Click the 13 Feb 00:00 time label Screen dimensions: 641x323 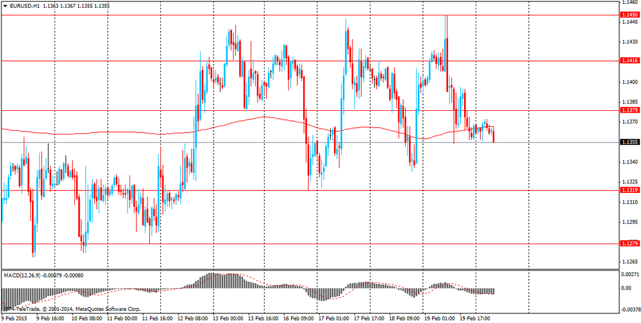click(x=228, y=317)
